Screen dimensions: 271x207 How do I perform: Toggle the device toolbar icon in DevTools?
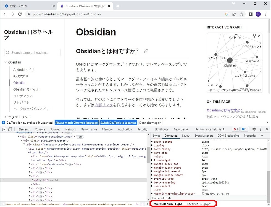coord(10,129)
